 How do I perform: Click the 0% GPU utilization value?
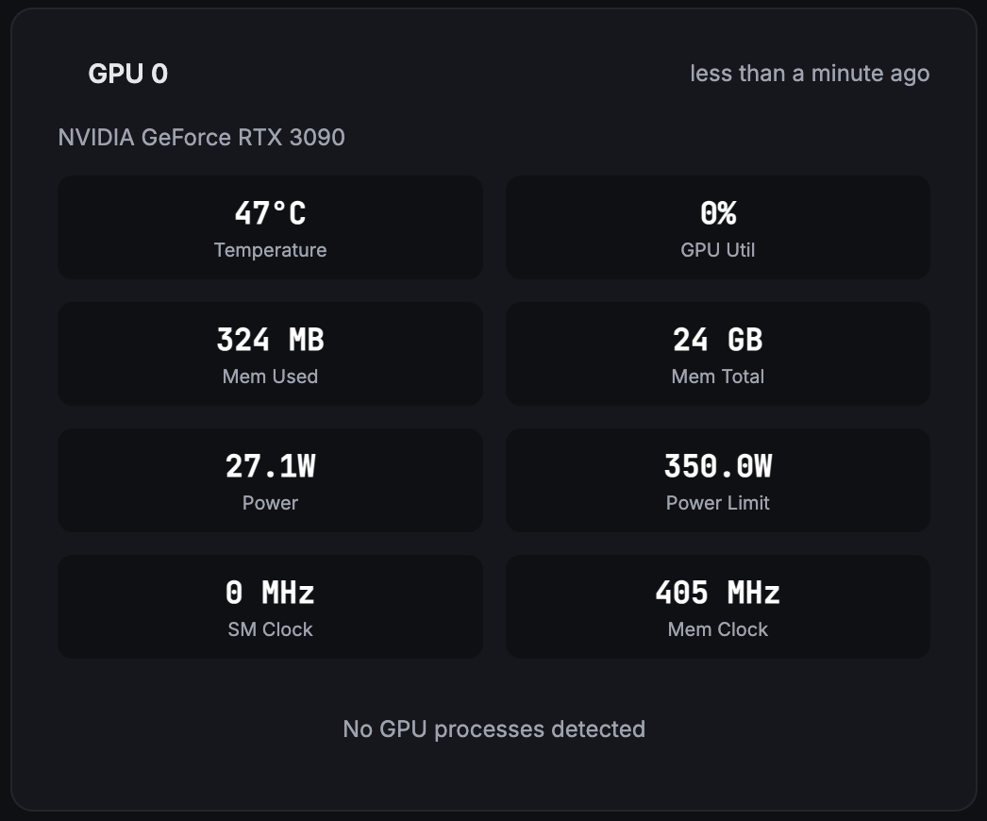(x=717, y=213)
